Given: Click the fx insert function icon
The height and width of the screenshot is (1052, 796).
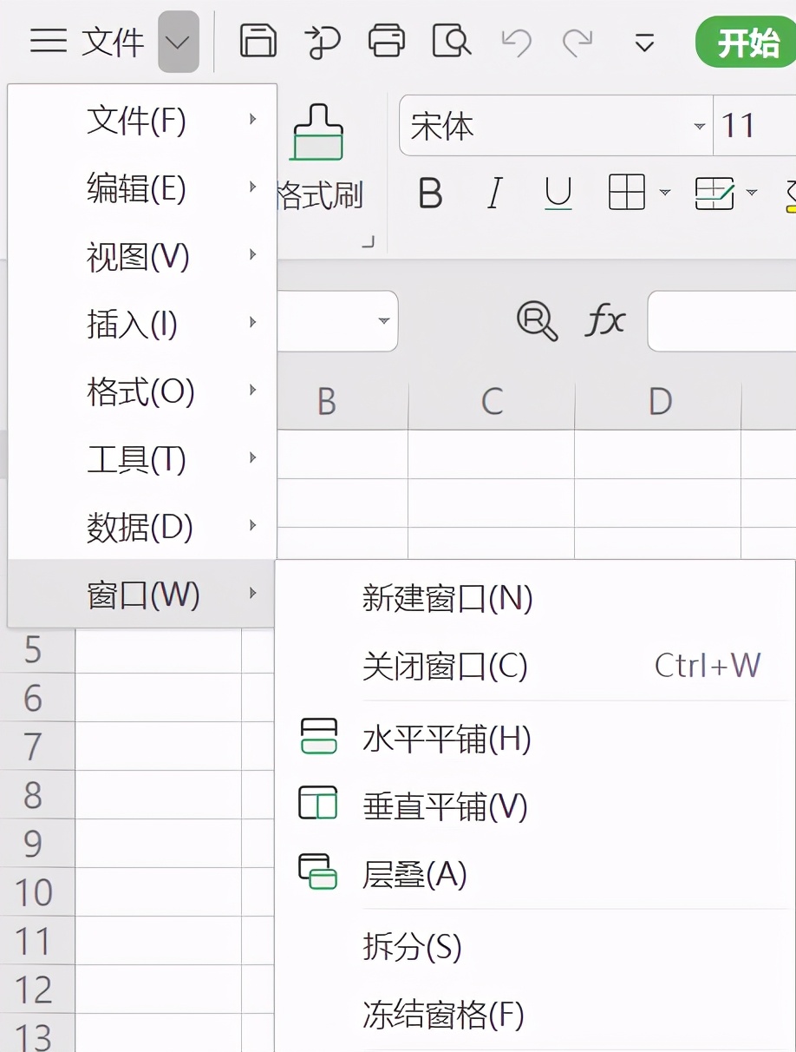Looking at the screenshot, I should 603,322.
